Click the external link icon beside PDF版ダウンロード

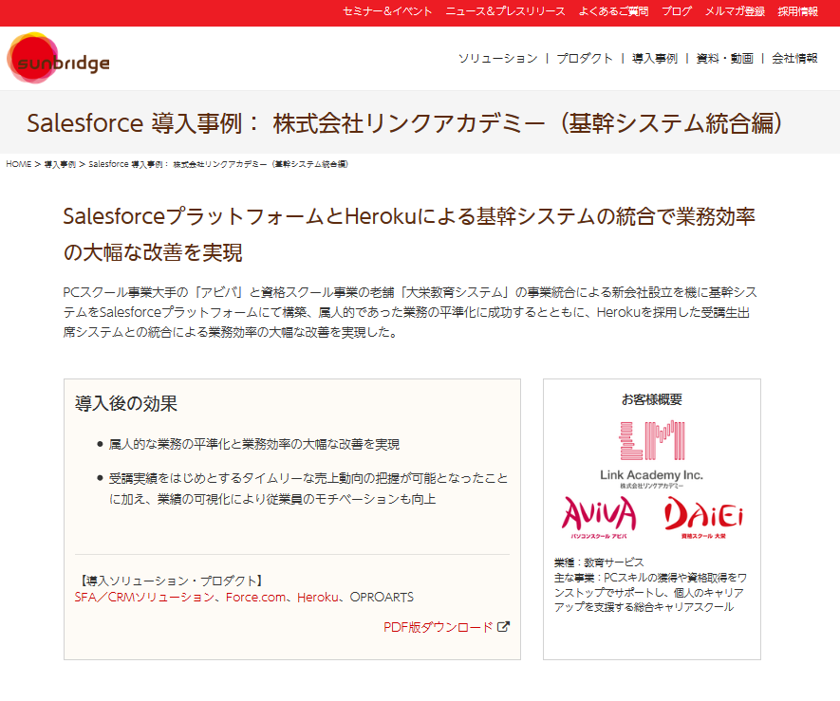click(503, 627)
